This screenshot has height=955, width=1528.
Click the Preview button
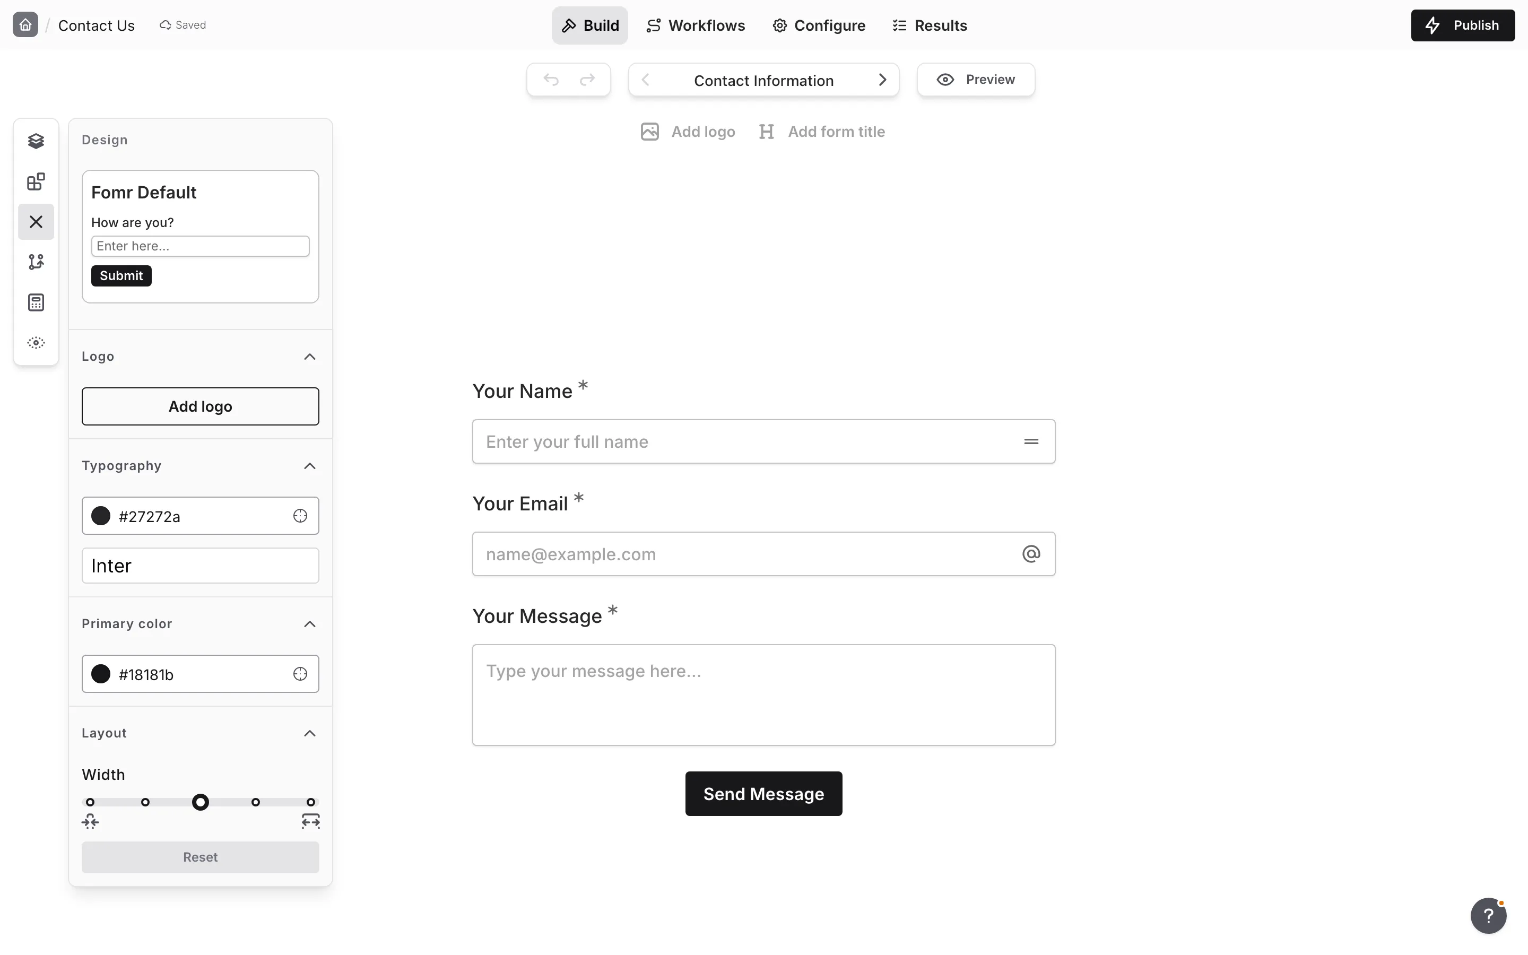pos(976,80)
